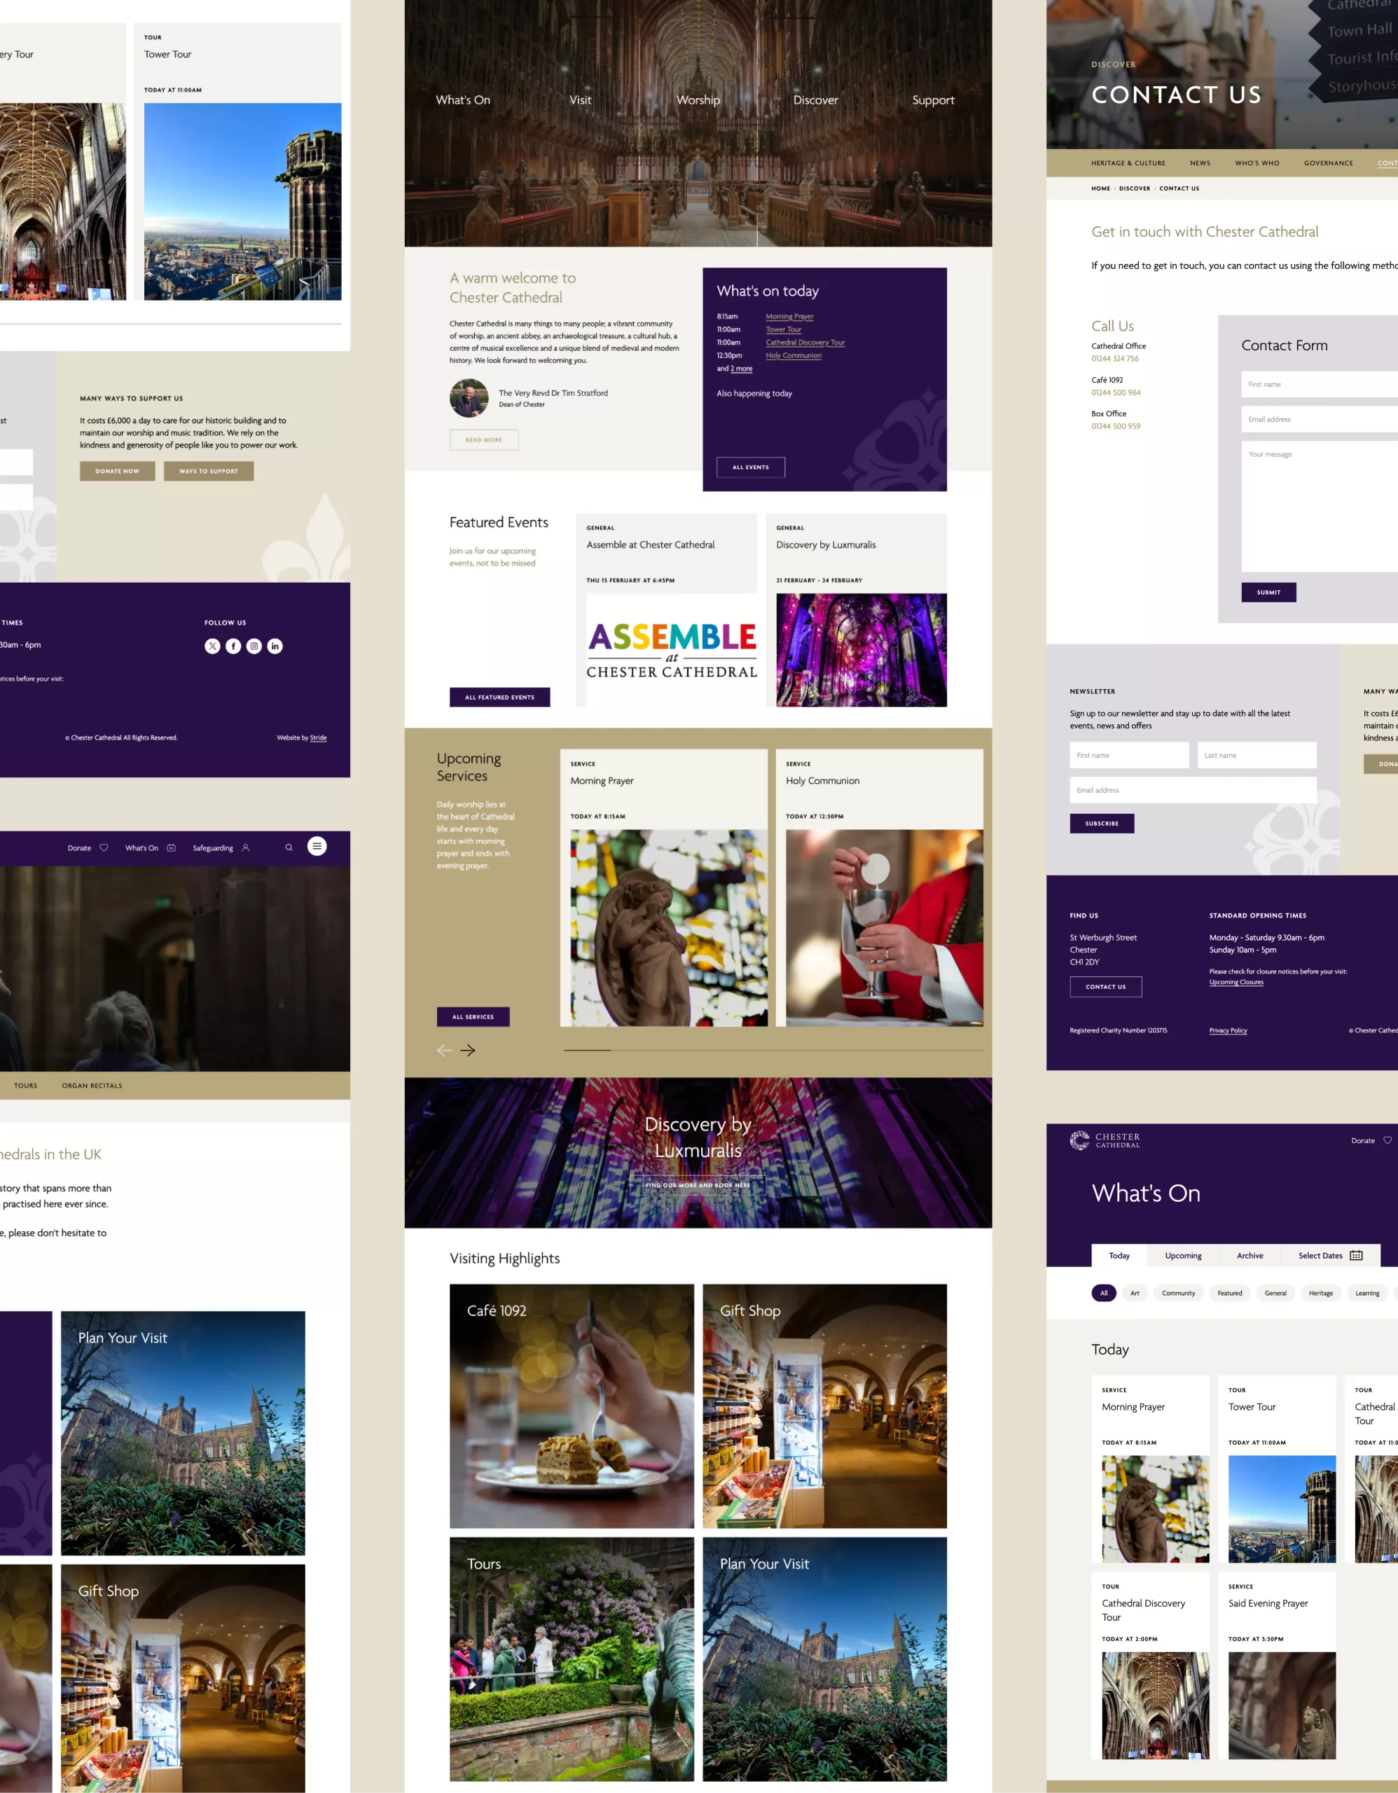Image resolution: width=1398 pixels, height=1793 pixels.
Task: Enable the Heritage filter in What's On
Action: (1321, 1293)
